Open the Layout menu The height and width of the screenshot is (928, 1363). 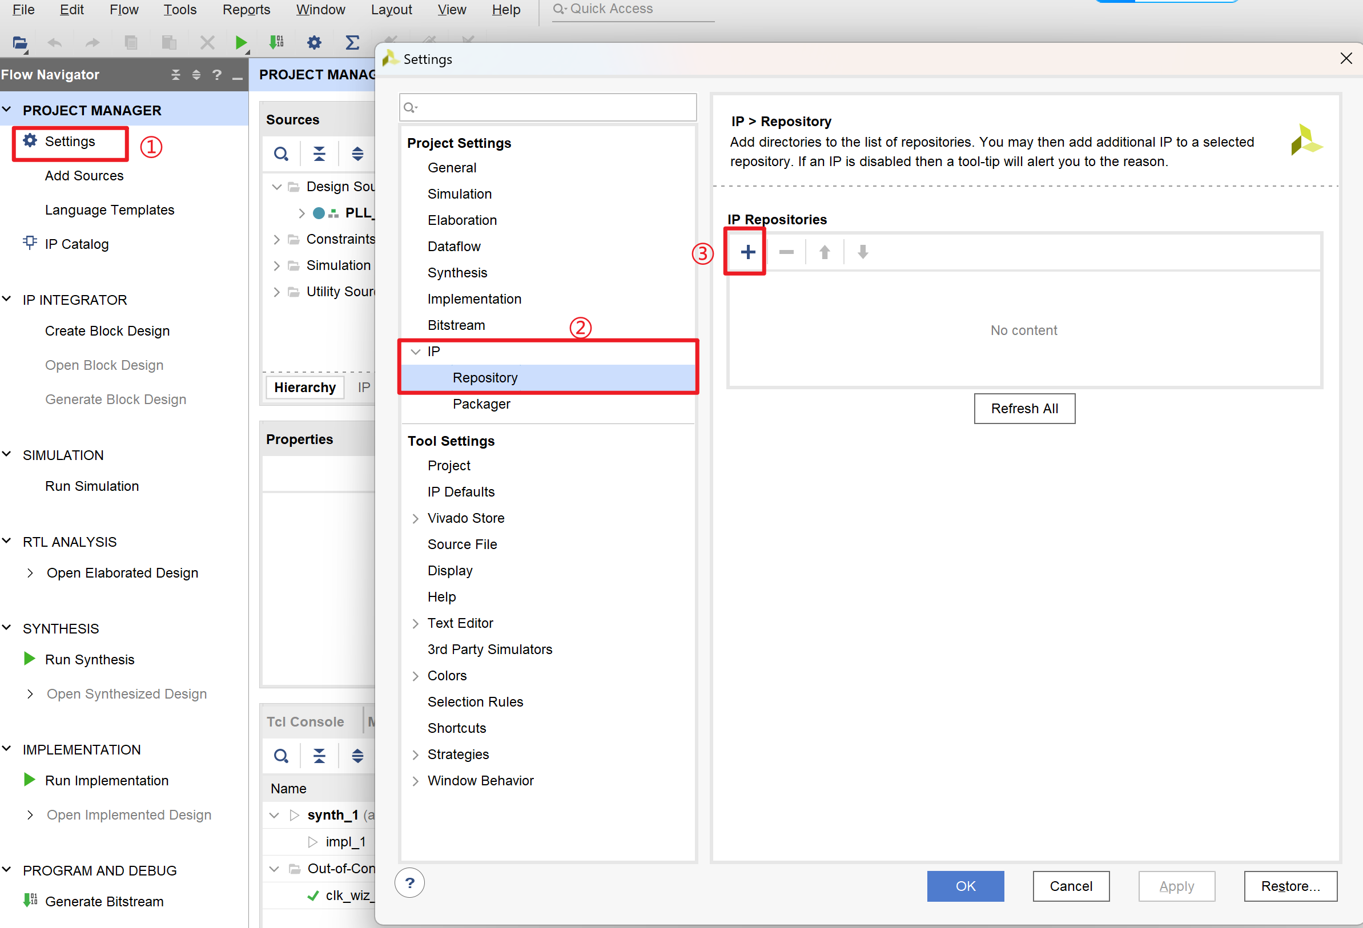[x=391, y=9]
